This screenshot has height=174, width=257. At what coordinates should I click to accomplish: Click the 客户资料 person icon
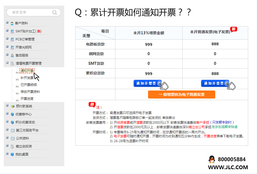coord(12,24)
